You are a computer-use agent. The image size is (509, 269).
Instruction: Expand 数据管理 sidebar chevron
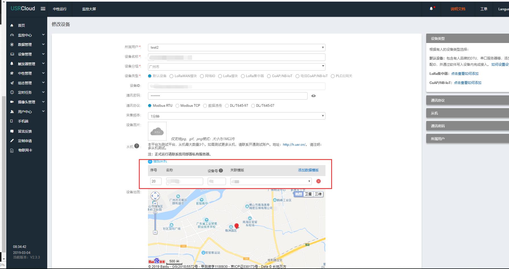(x=43, y=44)
